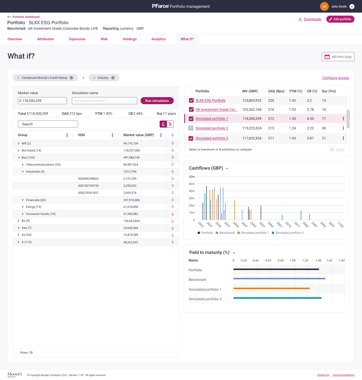
Task: Switch to the Attribution tab
Action: 46,39
